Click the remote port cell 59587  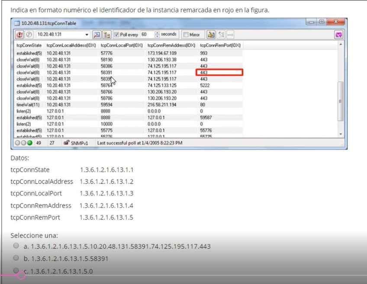pos(206,117)
